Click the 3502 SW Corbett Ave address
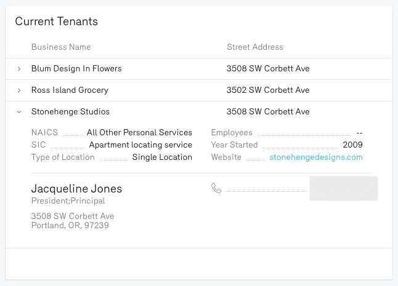The image size is (398, 286). click(x=268, y=90)
